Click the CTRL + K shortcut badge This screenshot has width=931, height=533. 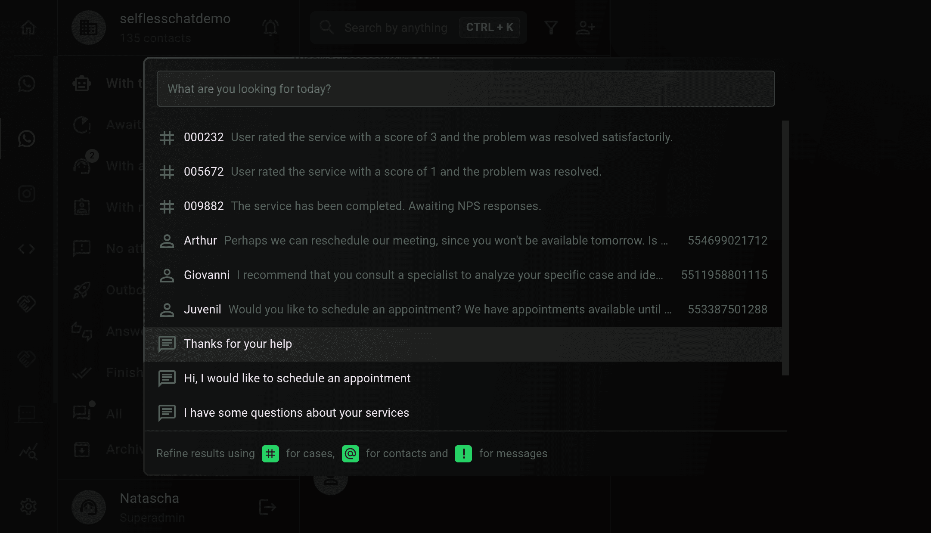pyautogui.click(x=489, y=28)
